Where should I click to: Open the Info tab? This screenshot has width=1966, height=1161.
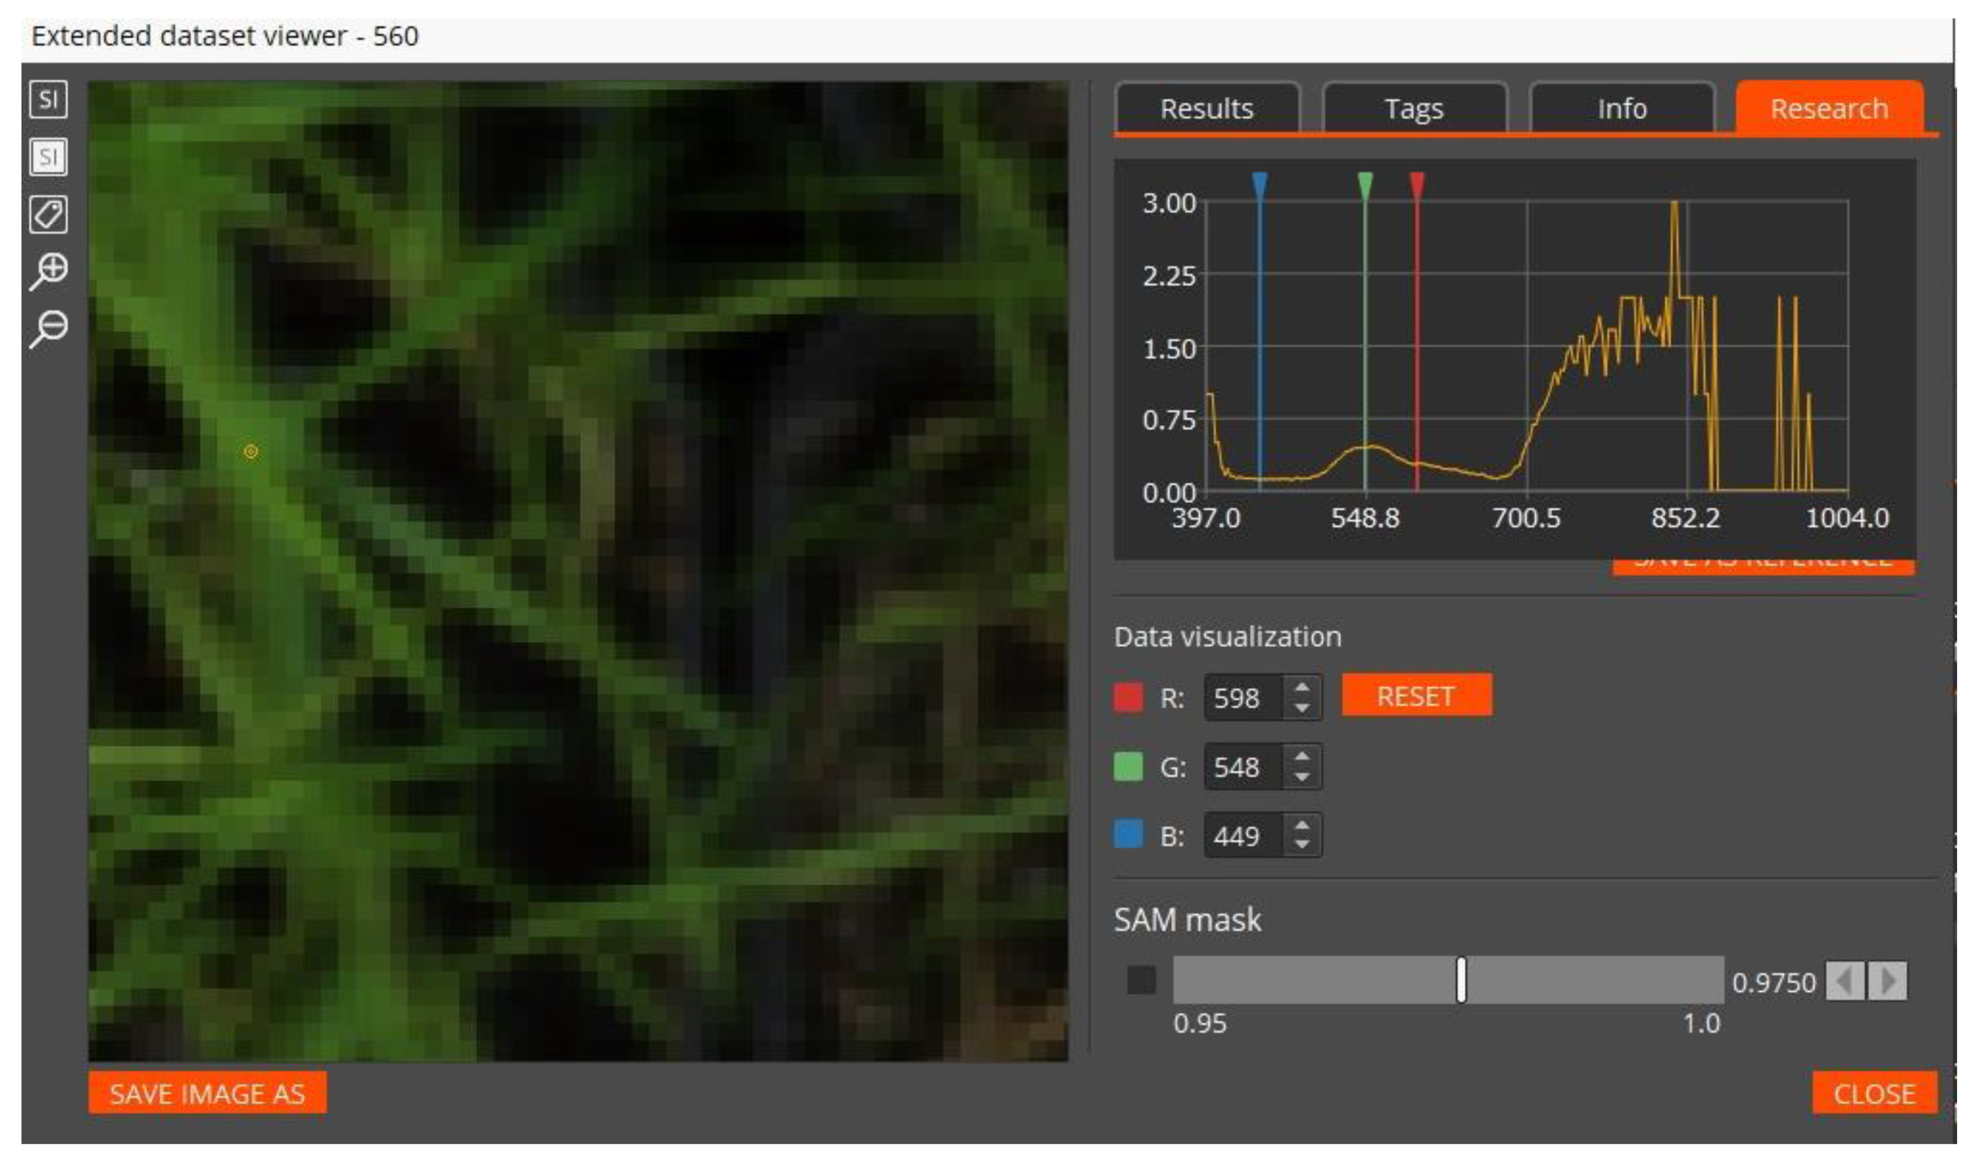(x=1622, y=109)
